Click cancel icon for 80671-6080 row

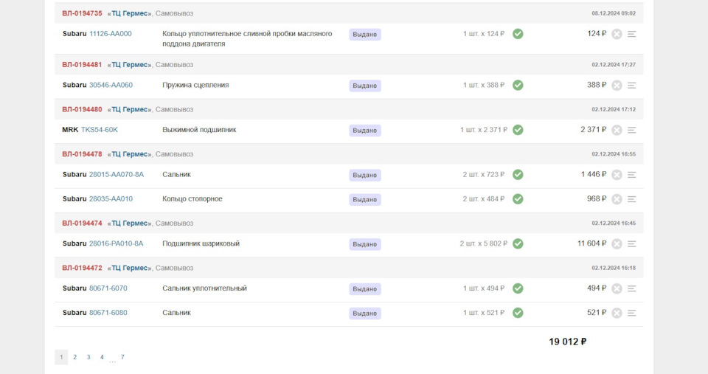click(617, 313)
